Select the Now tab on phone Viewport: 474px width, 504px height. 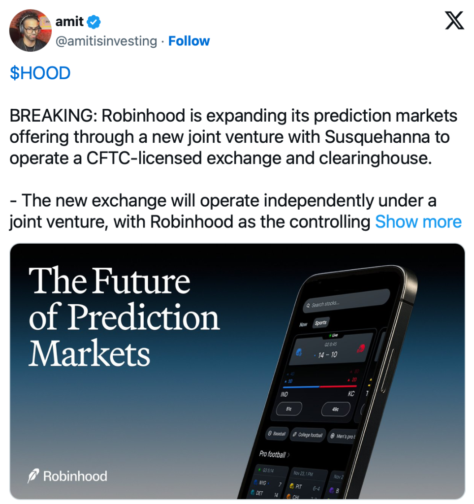tap(303, 325)
